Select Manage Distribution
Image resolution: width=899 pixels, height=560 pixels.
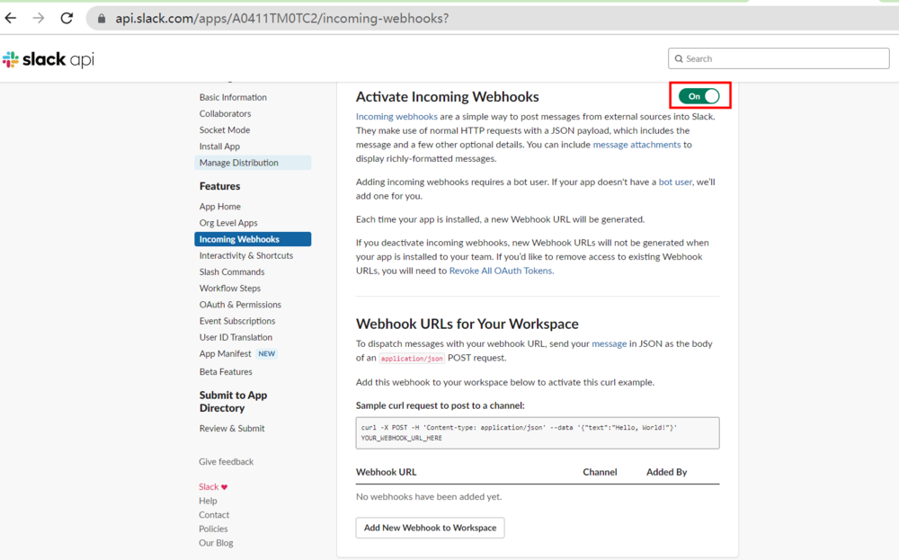tap(253, 163)
